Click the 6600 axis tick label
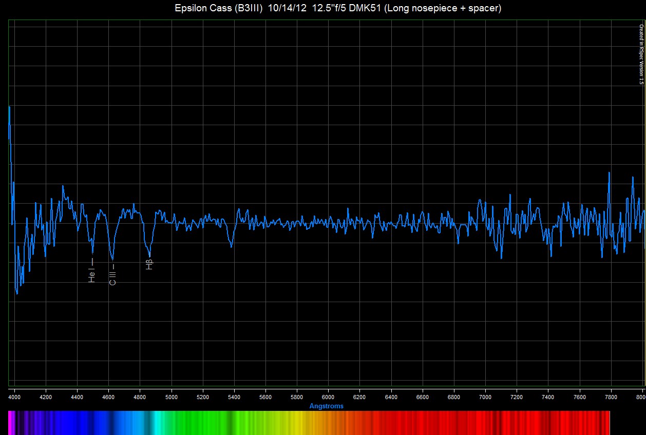Image resolution: width=646 pixels, height=435 pixels. [423, 397]
